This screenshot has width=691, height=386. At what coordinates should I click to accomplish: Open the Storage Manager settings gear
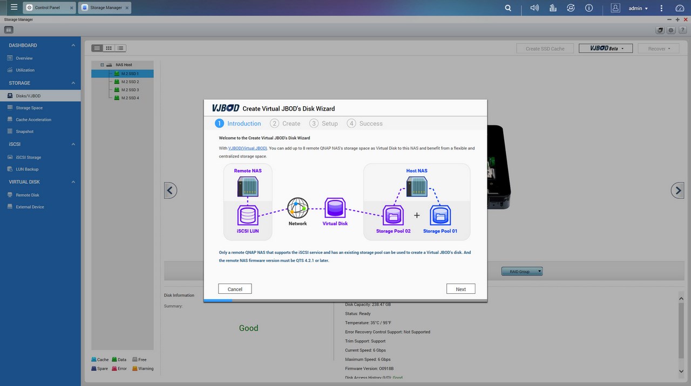coord(671,30)
